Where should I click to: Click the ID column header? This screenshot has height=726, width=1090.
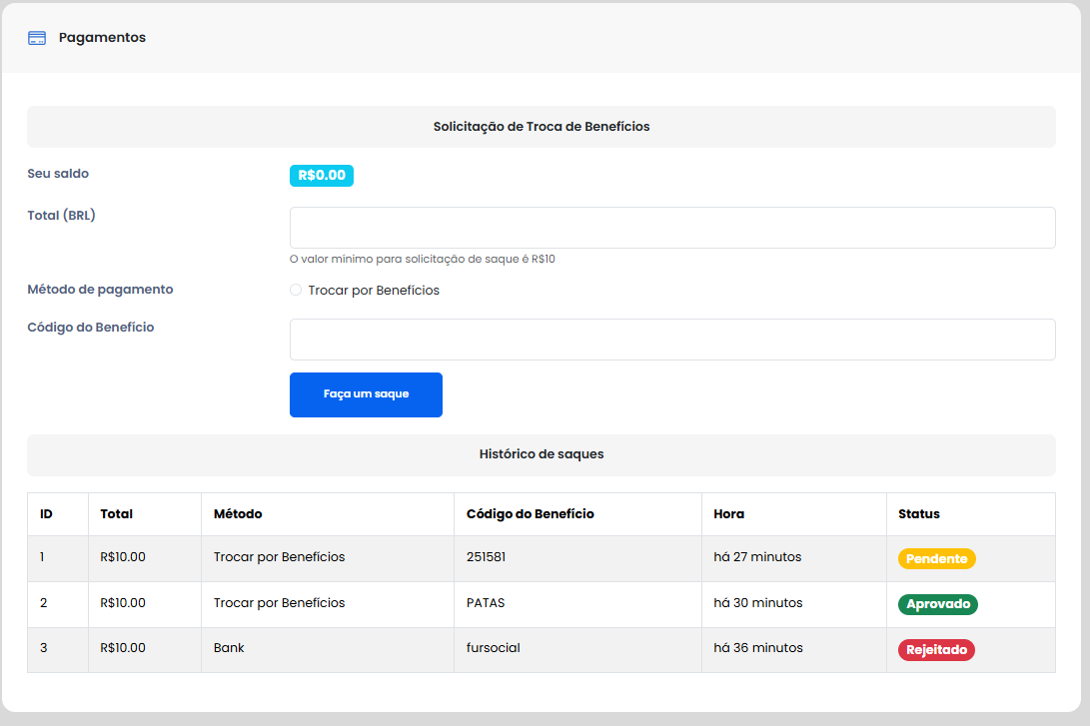tap(46, 514)
